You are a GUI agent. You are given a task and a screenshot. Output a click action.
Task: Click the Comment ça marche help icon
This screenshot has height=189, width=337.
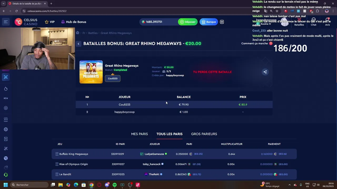271,43
